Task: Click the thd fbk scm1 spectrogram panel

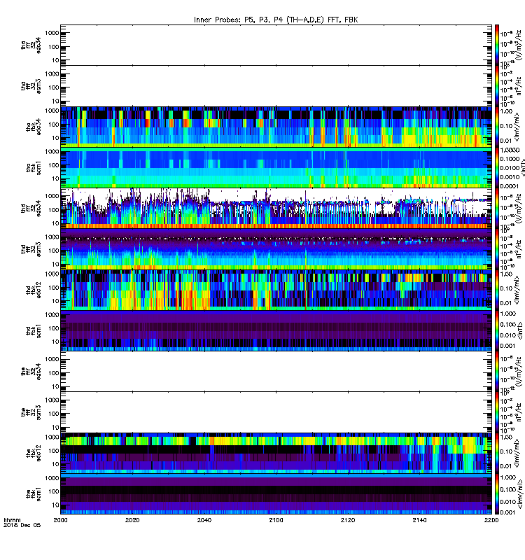Action: [x=276, y=330]
